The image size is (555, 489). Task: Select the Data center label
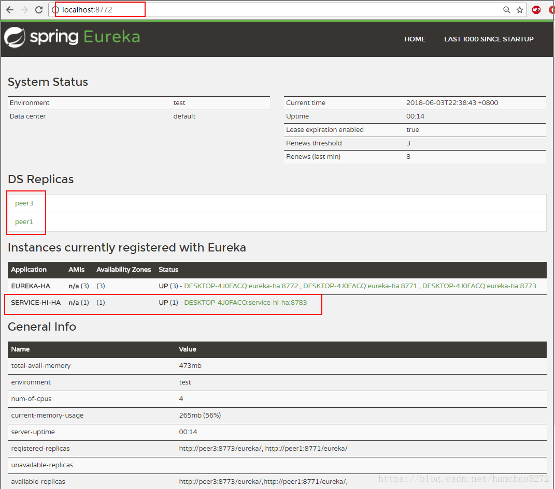(27, 116)
